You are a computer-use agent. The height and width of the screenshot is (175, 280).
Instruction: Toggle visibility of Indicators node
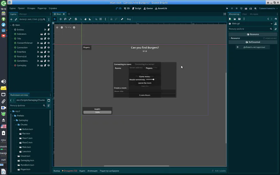tap(49, 34)
